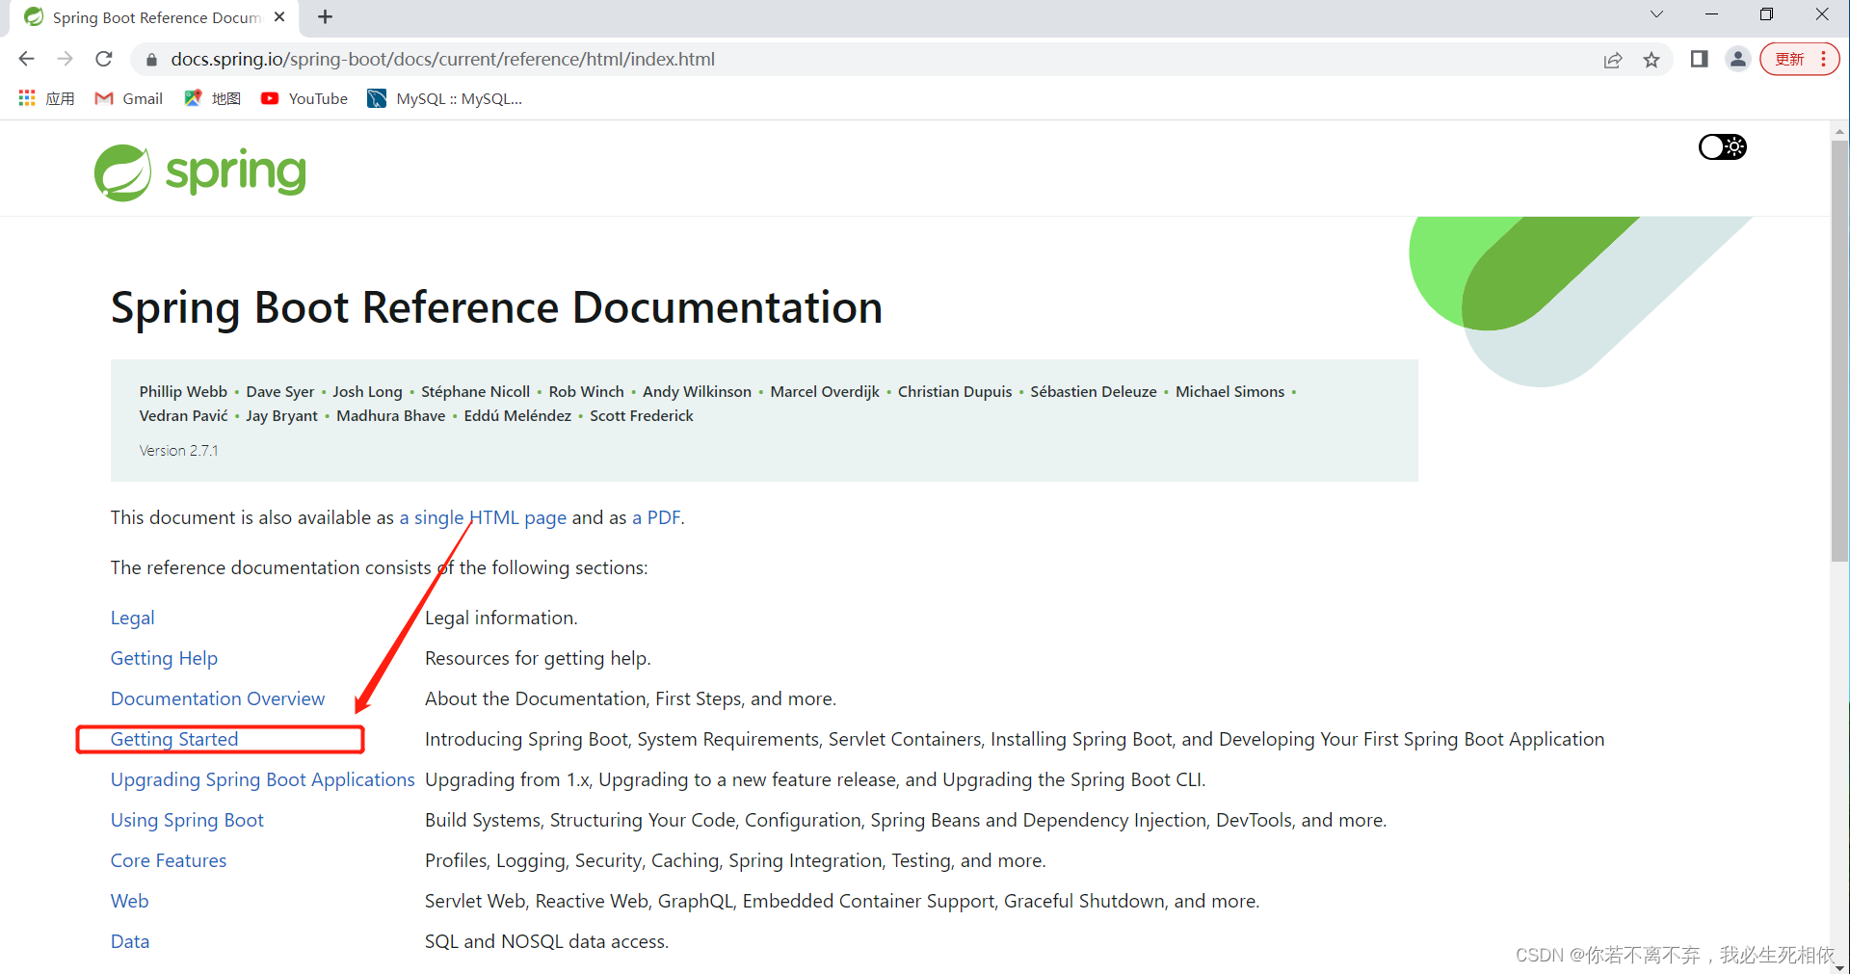Open the MySQL documentation bookmark
Viewport: 1850px width, 974px height.
(443, 98)
